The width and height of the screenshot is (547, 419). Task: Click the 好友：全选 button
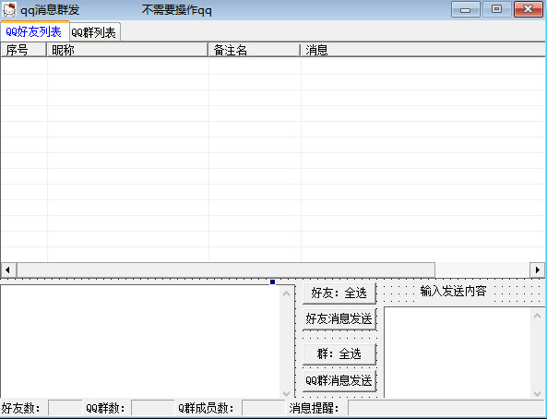339,293
